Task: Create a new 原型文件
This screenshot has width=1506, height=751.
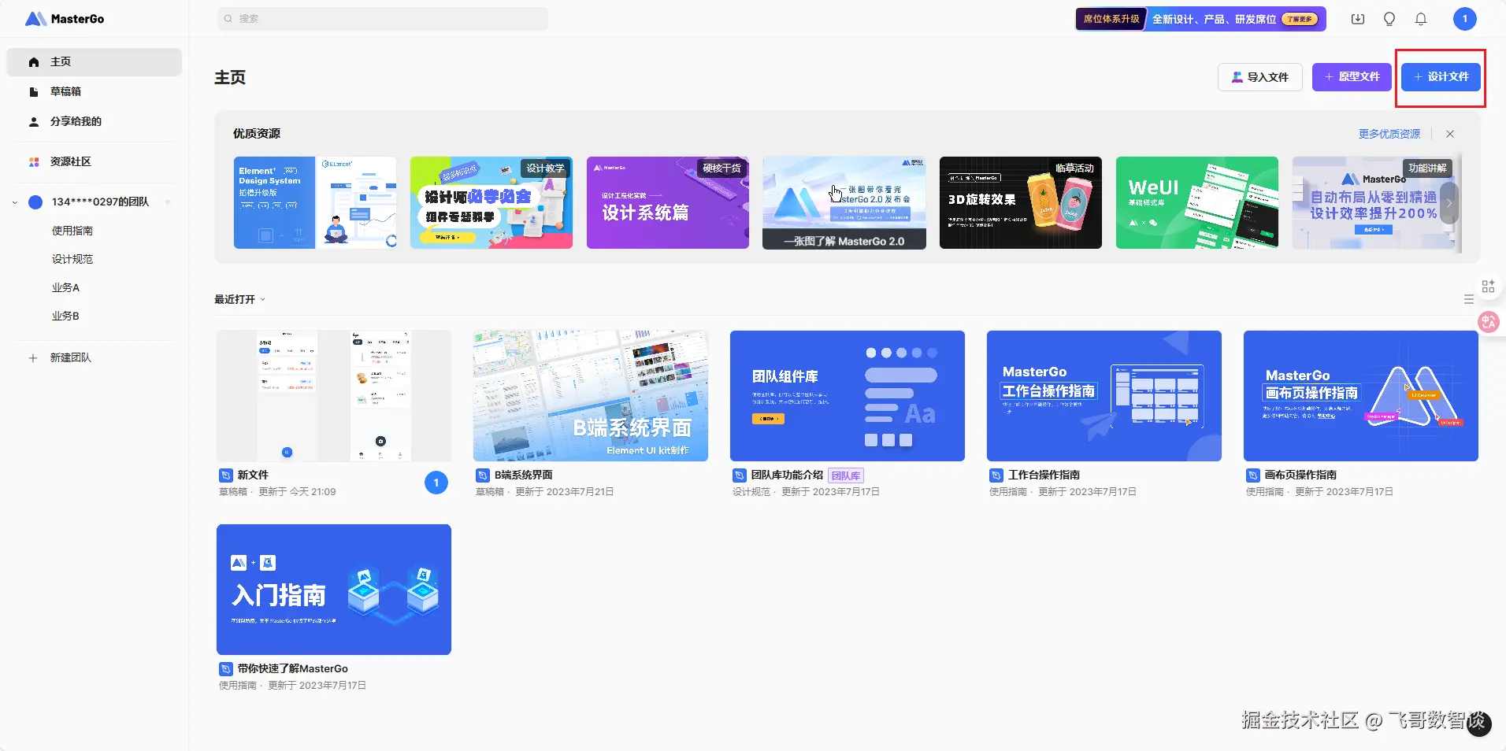Action: 1352,77
